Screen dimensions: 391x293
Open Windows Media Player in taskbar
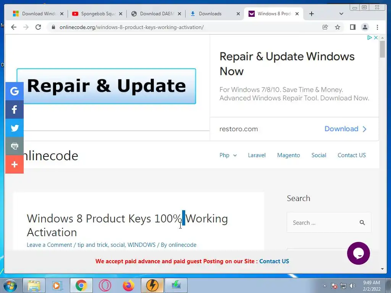pos(57,285)
